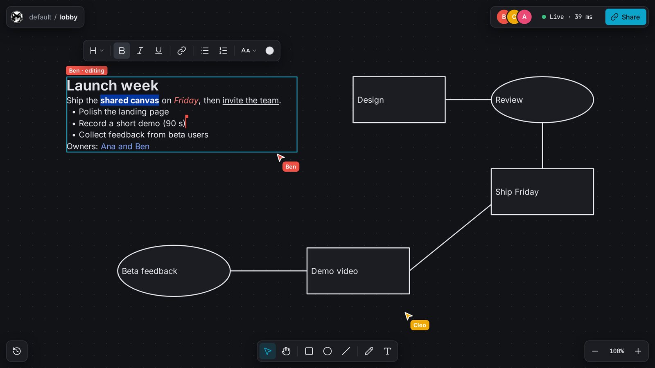Image resolution: width=655 pixels, height=368 pixels.
Task: Select the pointer tool
Action: (x=268, y=351)
